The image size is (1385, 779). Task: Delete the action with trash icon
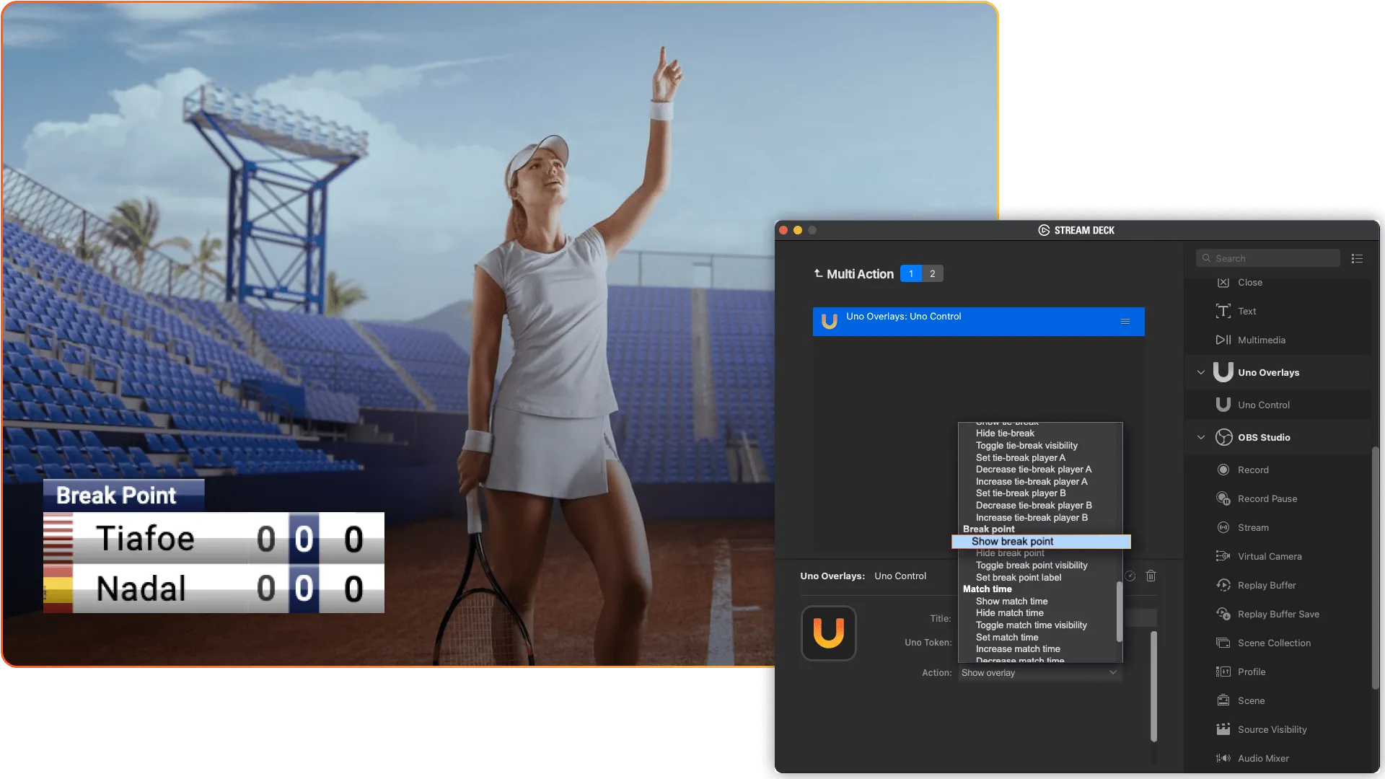tap(1151, 576)
